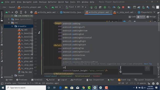Click Expand All in project panel
This screenshot has width=160, height=90.
coord(21,12)
